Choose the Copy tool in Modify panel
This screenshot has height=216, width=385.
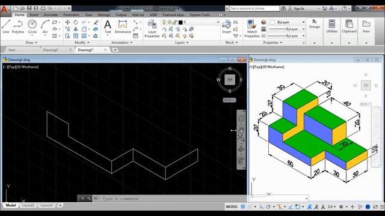coord(67,29)
